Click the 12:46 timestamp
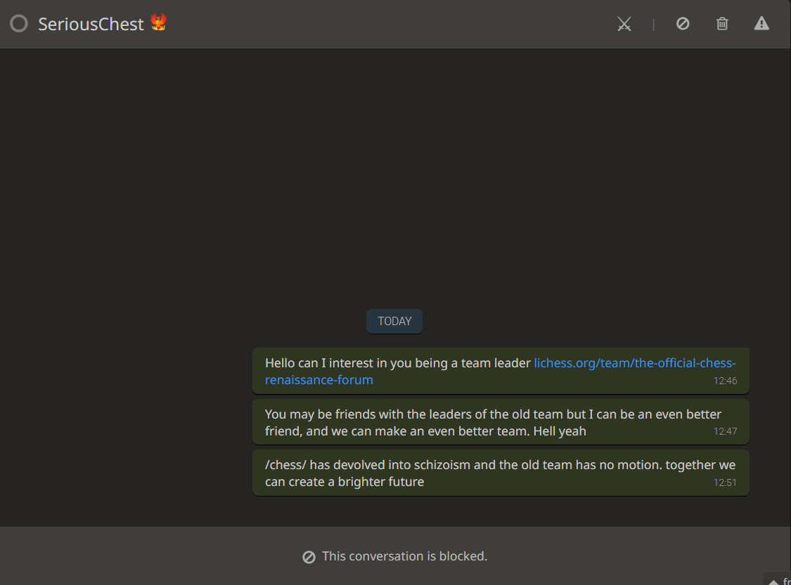The width and height of the screenshot is (791, 585). click(725, 381)
